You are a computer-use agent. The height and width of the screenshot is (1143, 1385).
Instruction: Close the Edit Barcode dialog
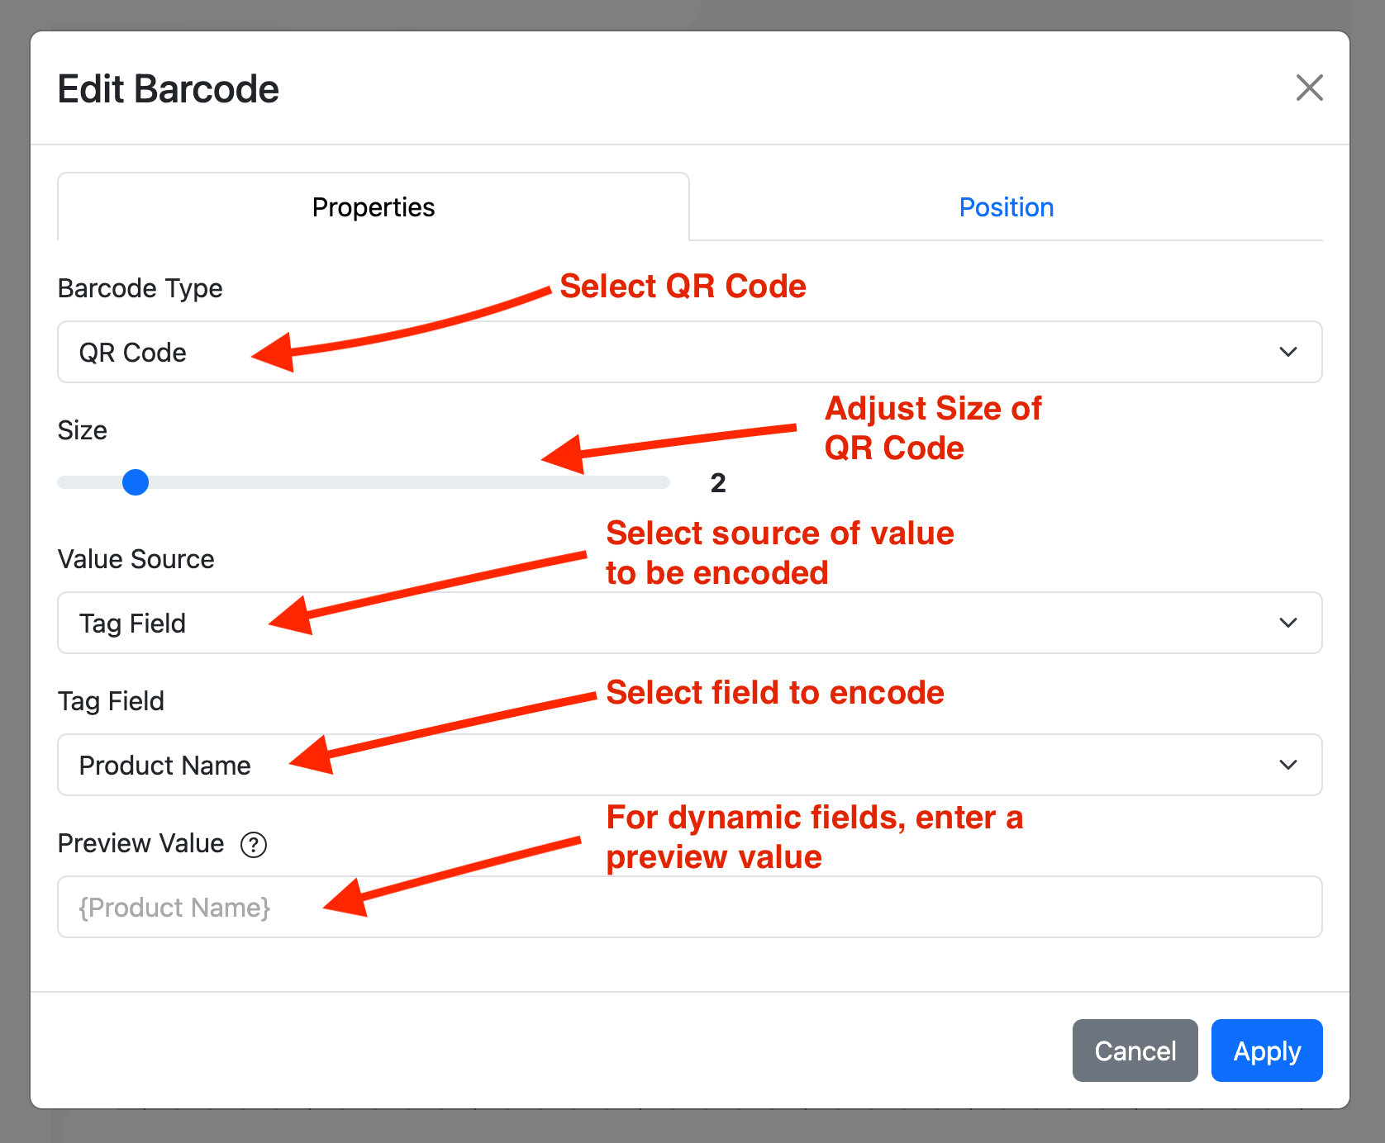pyautogui.click(x=1309, y=88)
